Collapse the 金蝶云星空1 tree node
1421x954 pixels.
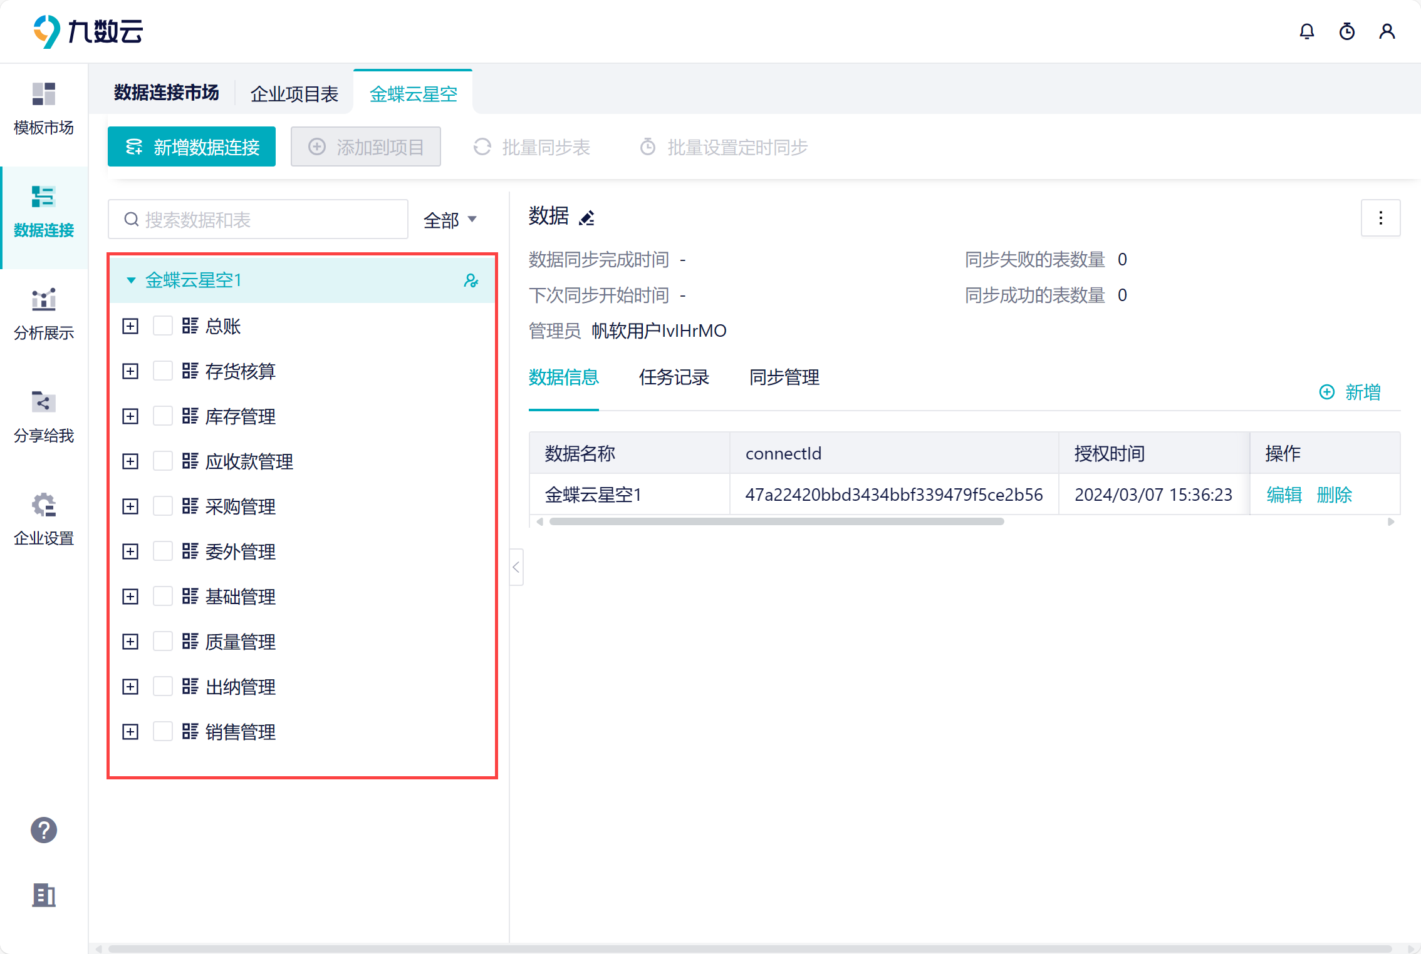click(131, 280)
